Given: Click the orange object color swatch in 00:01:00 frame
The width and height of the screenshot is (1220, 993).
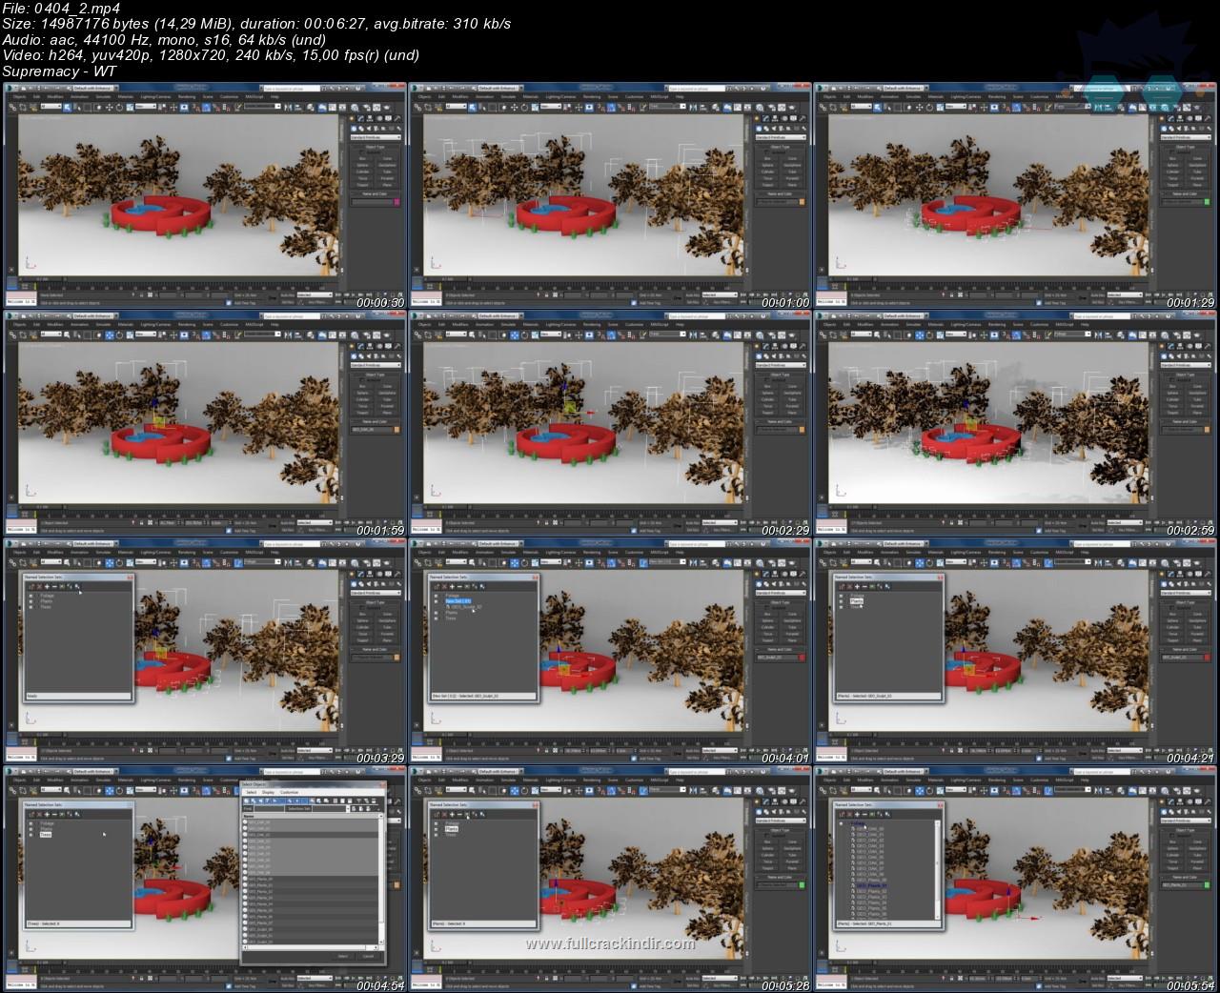Looking at the screenshot, I should (802, 202).
